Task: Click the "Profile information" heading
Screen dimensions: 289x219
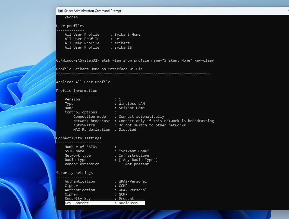Action: 76,90
